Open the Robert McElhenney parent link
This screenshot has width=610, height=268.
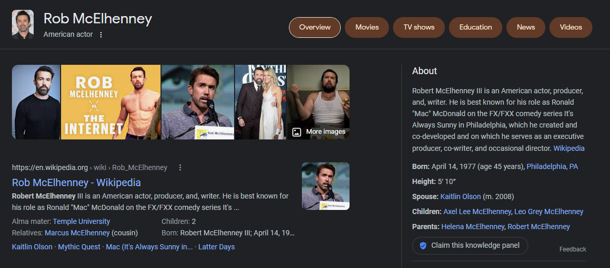(x=539, y=227)
